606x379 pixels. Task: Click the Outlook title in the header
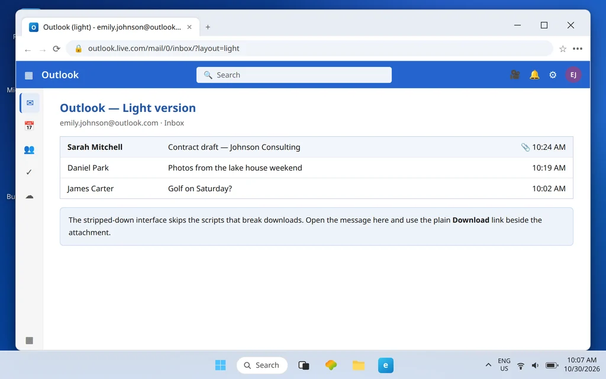[x=60, y=75]
